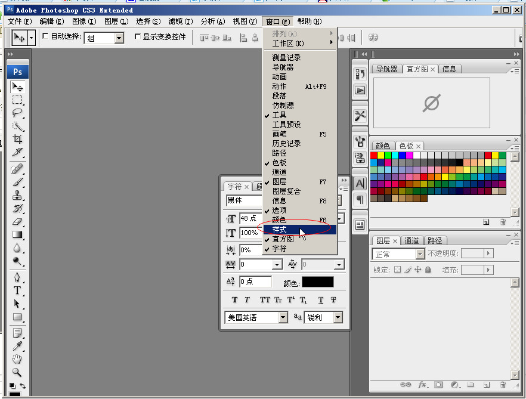Screen dimensions: 526x399
Task: Choose 样式 from the Window menu
Action: click(280, 230)
